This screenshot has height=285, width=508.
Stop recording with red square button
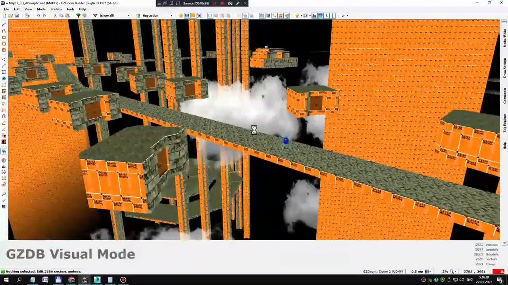pyautogui.click(x=222, y=3)
